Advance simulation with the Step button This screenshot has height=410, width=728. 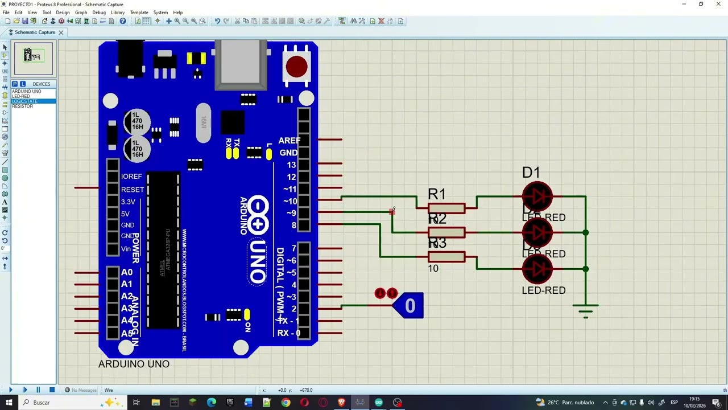[x=24, y=390]
